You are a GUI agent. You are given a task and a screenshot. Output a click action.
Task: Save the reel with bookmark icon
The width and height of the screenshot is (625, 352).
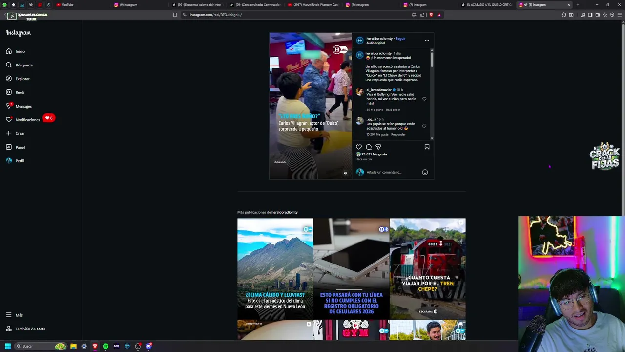point(427,147)
